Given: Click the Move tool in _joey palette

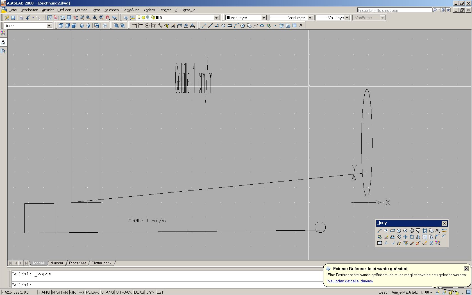Looking at the screenshot, I should pyautogui.click(x=405, y=237).
